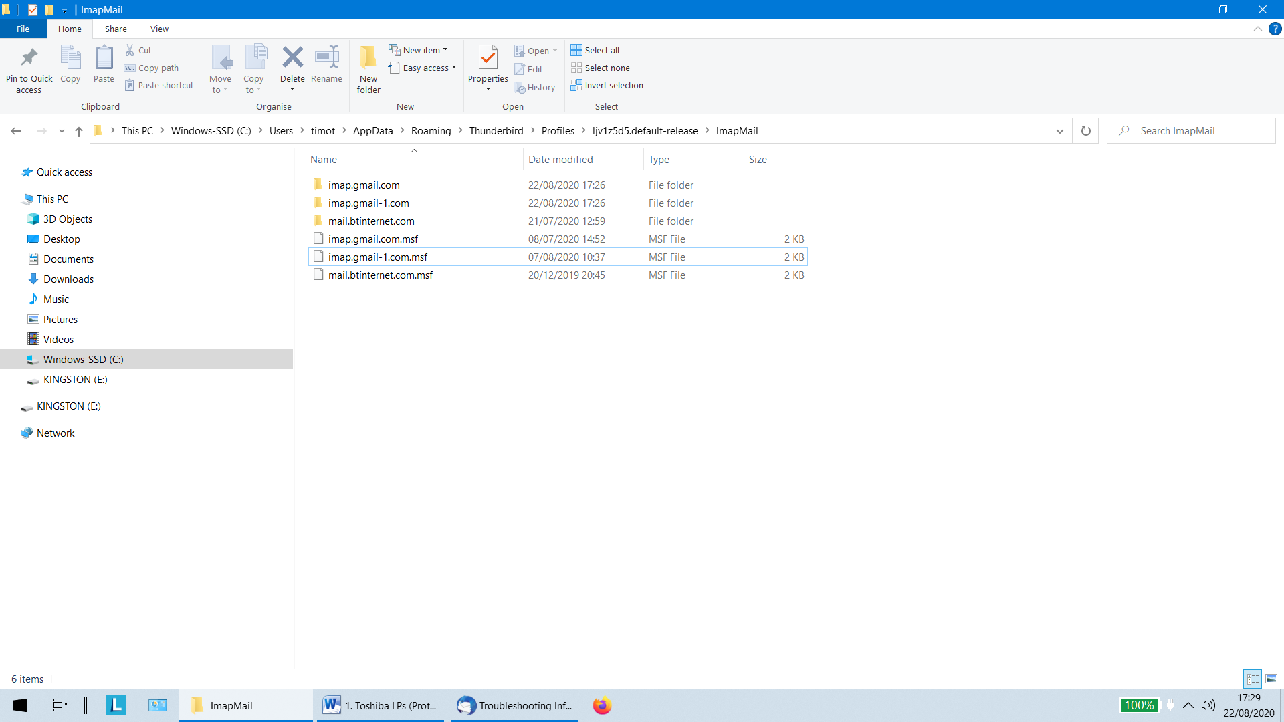
Task: Click Copy path in the Clipboard group
Action: [x=152, y=68]
